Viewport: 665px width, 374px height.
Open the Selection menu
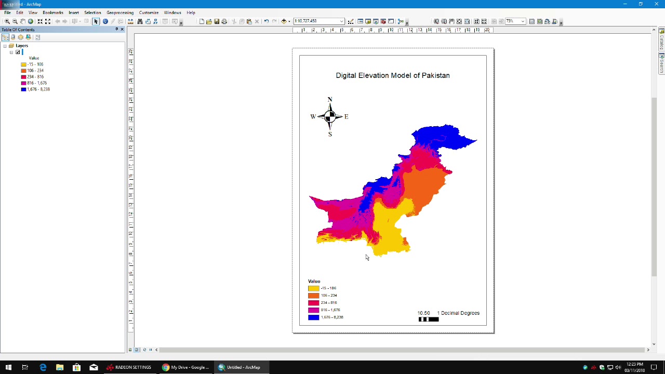click(92, 12)
